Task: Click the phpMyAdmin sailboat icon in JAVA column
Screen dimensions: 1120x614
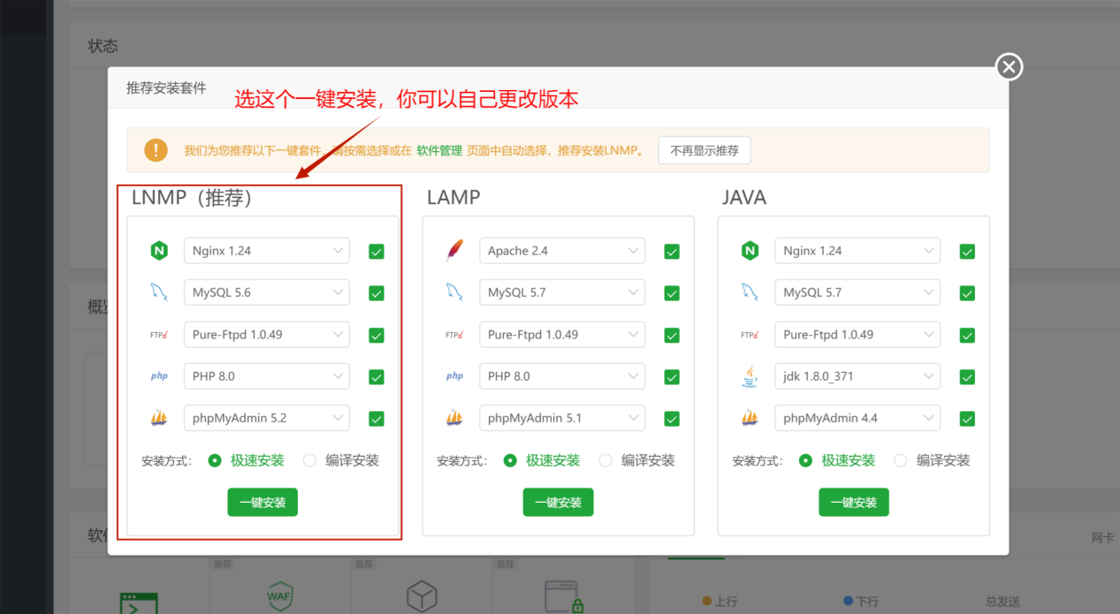Action: click(750, 418)
